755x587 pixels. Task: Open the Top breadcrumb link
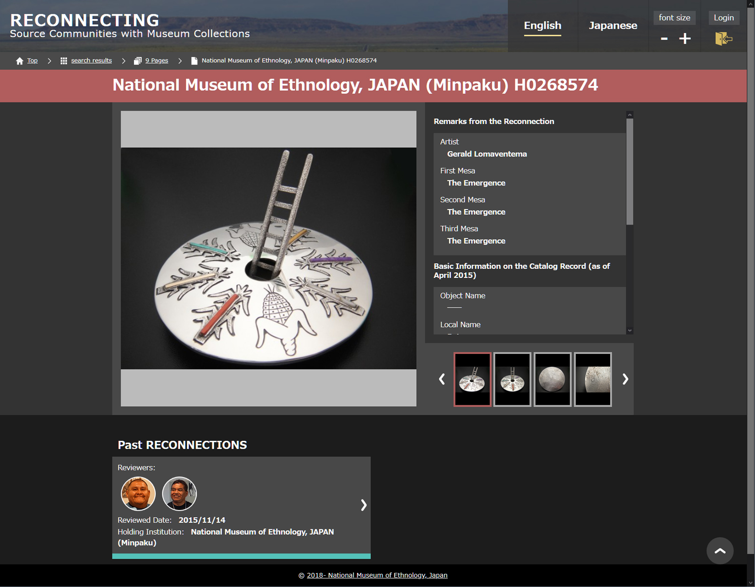point(32,60)
